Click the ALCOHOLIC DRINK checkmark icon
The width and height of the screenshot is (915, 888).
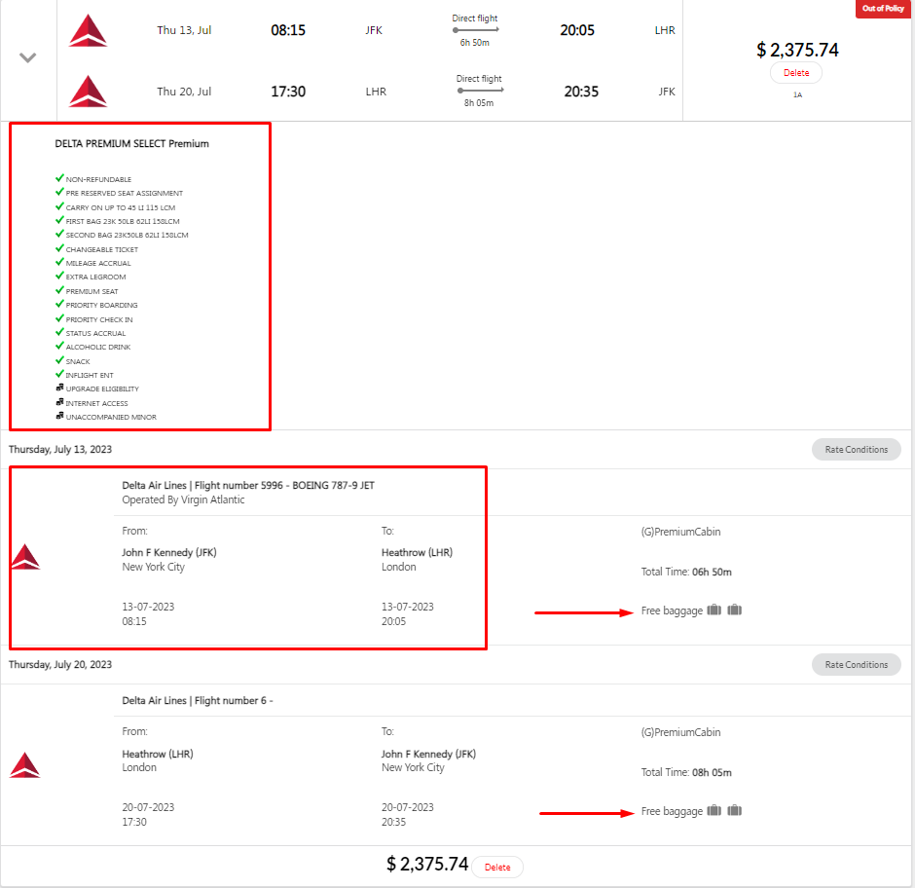59,346
